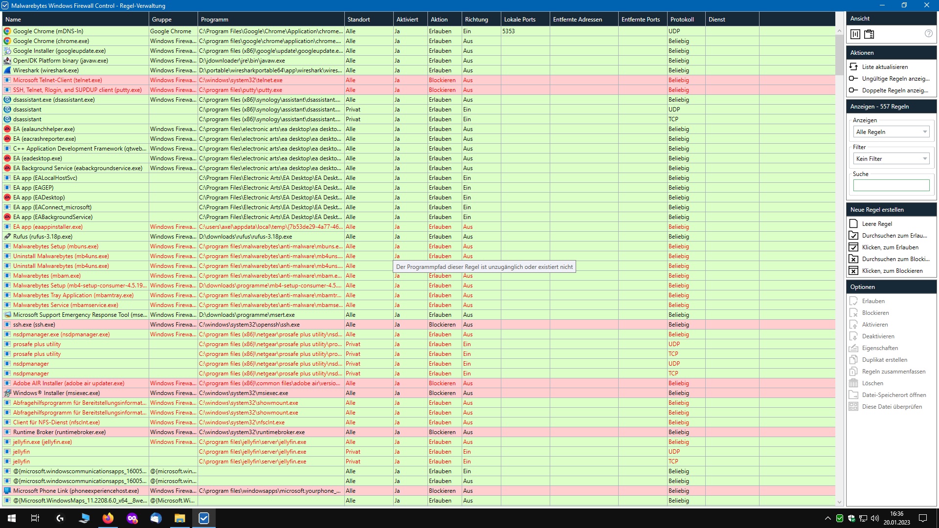Click the Leere Regel page icon
Viewport: 939px width, 528px height.
pos(853,223)
